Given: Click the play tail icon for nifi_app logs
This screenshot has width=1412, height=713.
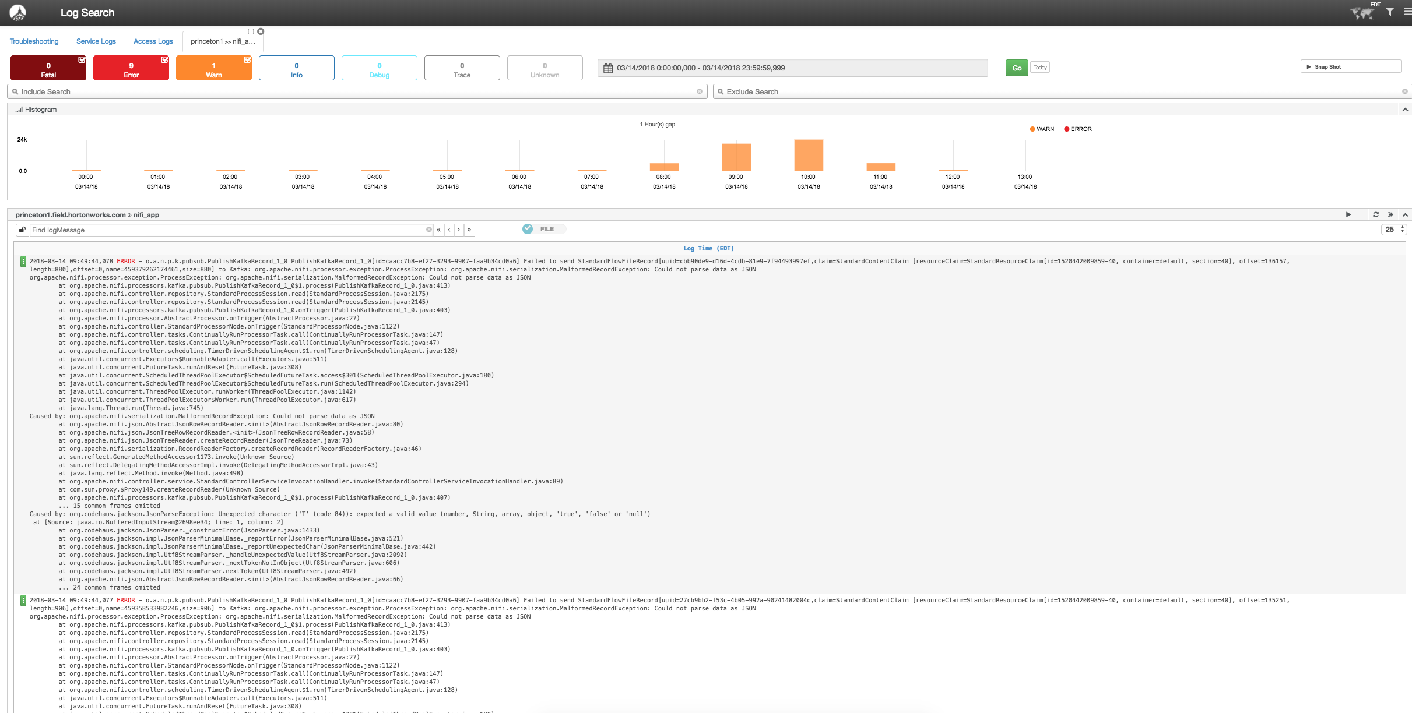Looking at the screenshot, I should tap(1348, 214).
